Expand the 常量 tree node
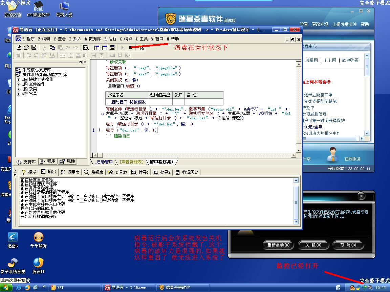Viewport: 390px width, 292px height. 18,94
